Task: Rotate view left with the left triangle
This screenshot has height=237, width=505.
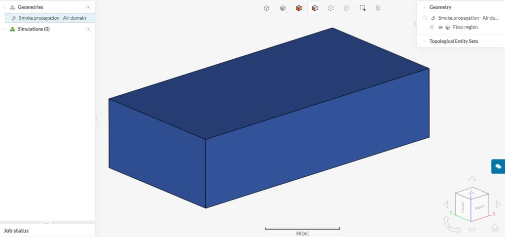Action: 446,204
